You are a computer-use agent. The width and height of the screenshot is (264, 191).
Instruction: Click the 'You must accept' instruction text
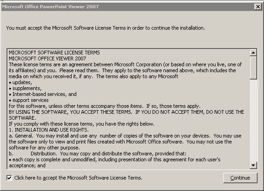pyautogui.click(x=106, y=28)
